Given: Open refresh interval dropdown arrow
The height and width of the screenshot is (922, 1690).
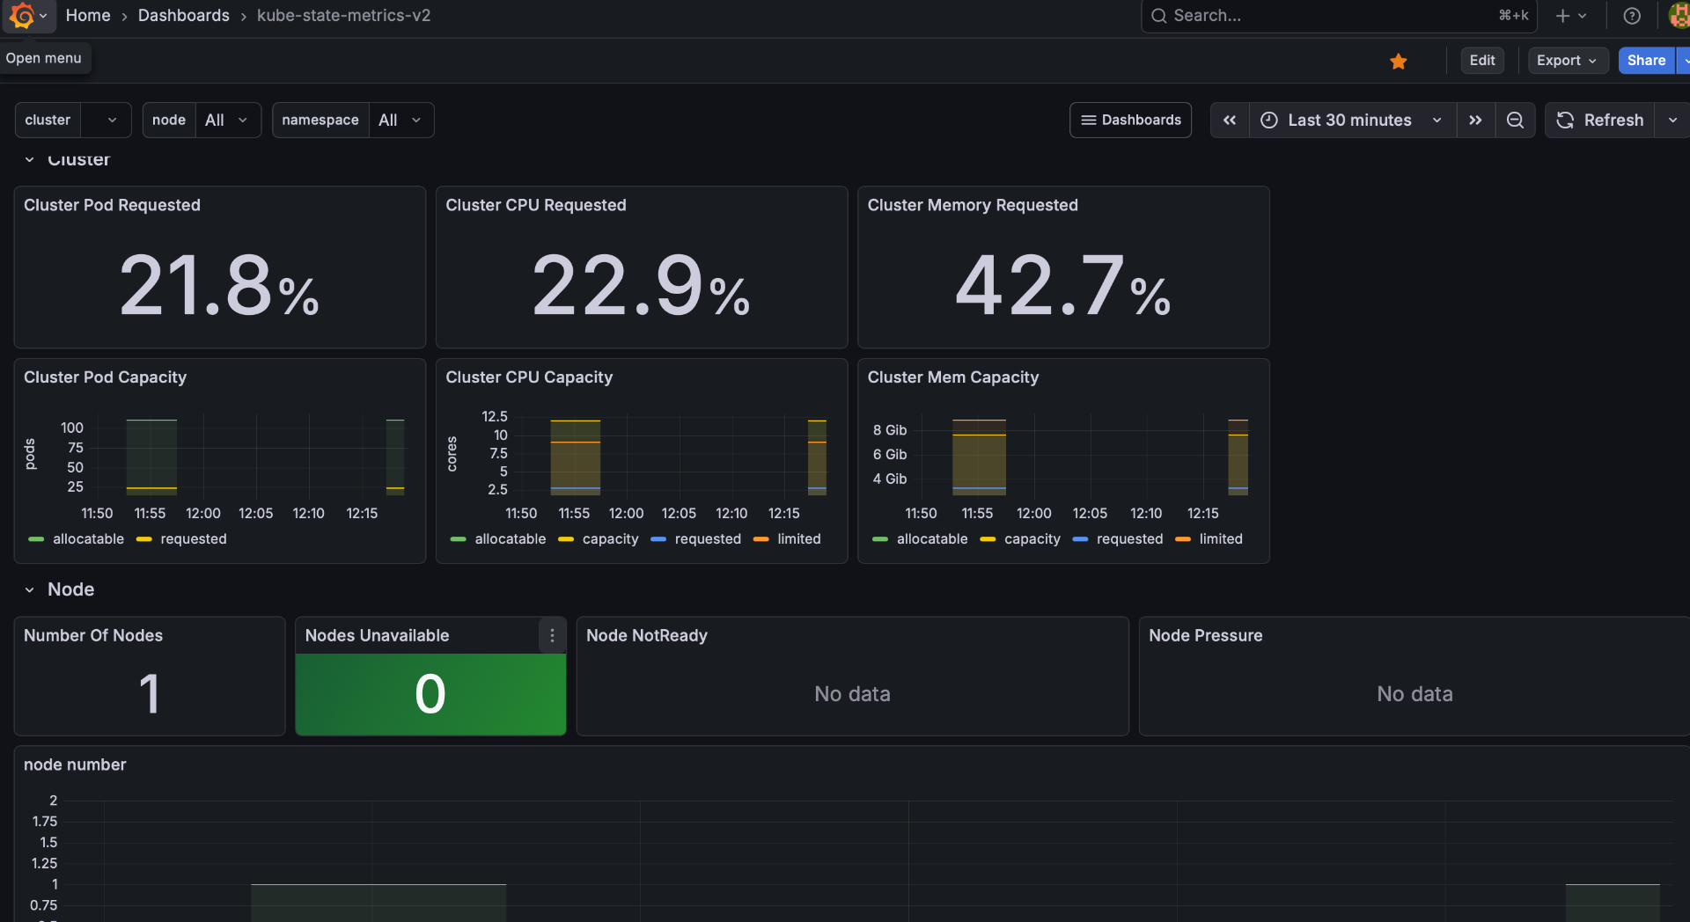Looking at the screenshot, I should [1672, 120].
